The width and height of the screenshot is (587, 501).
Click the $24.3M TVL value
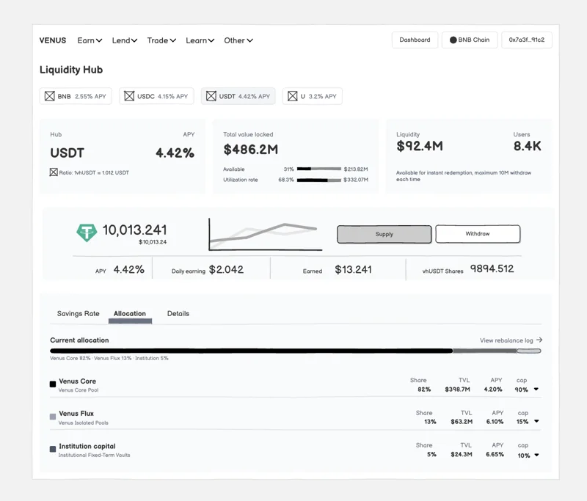462,454
